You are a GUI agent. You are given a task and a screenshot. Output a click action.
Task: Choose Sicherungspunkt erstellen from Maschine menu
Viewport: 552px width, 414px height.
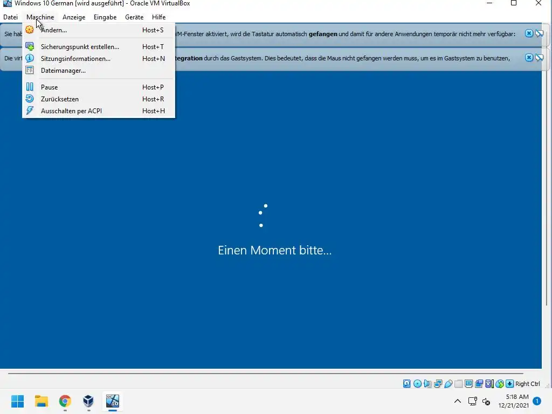pyautogui.click(x=99, y=46)
